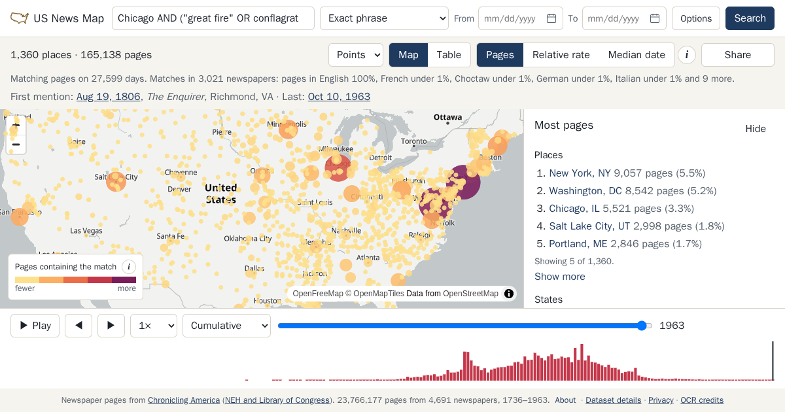The height and width of the screenshot is (412, 785).
Task: Click the OpenStreetMap attribution link
Action: [x=470, y=294]
